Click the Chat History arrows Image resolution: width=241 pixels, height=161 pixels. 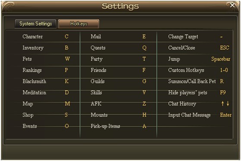tap(225, 104)
